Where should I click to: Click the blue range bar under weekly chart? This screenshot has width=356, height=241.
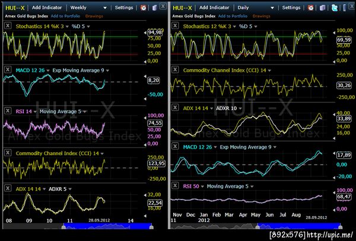(x=107, y=226)
